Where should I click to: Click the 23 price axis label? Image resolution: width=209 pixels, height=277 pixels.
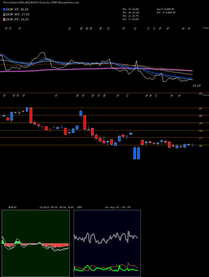point(200,94)
